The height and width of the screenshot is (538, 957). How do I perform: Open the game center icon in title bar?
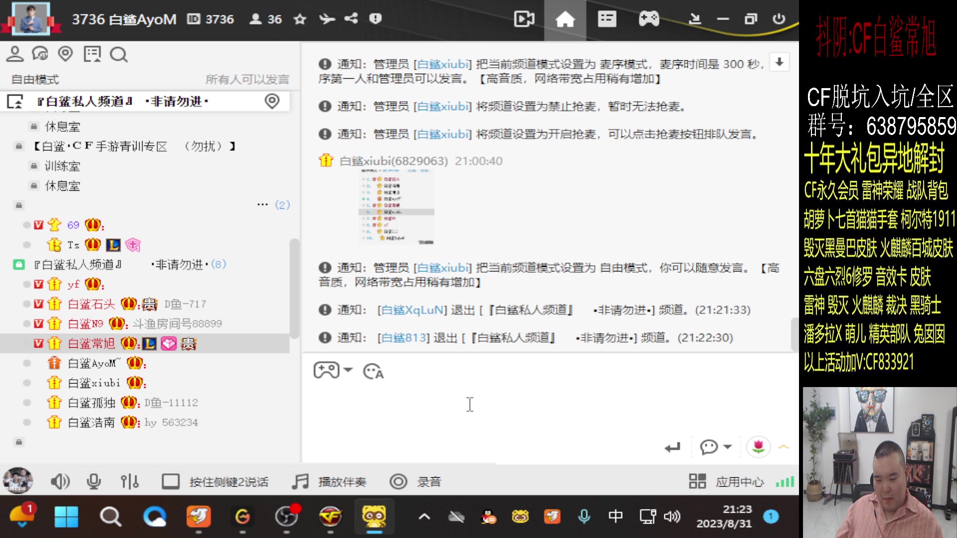tap(648, 19)
